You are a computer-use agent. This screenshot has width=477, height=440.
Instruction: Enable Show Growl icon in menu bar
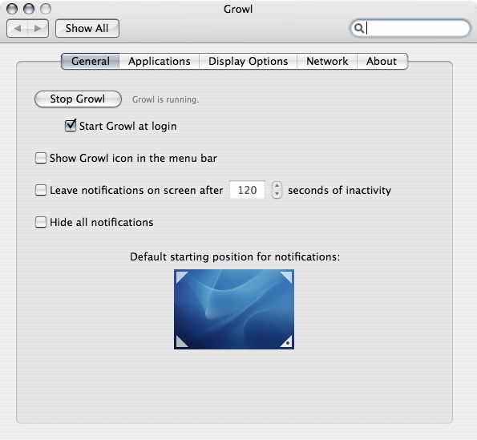click(x=40, y=158)
